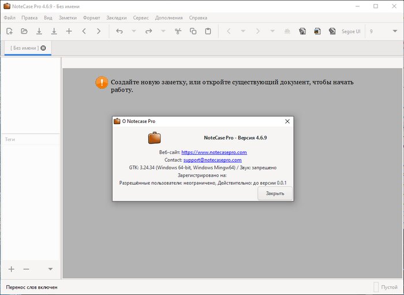404x295 pixels.
Task: Click the document icon right after 'ab' icon
Action: click(x=302, y=31)
